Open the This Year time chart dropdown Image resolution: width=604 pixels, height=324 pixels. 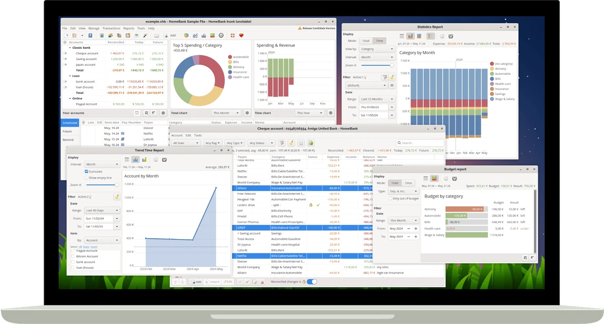(x=310, y=113)
